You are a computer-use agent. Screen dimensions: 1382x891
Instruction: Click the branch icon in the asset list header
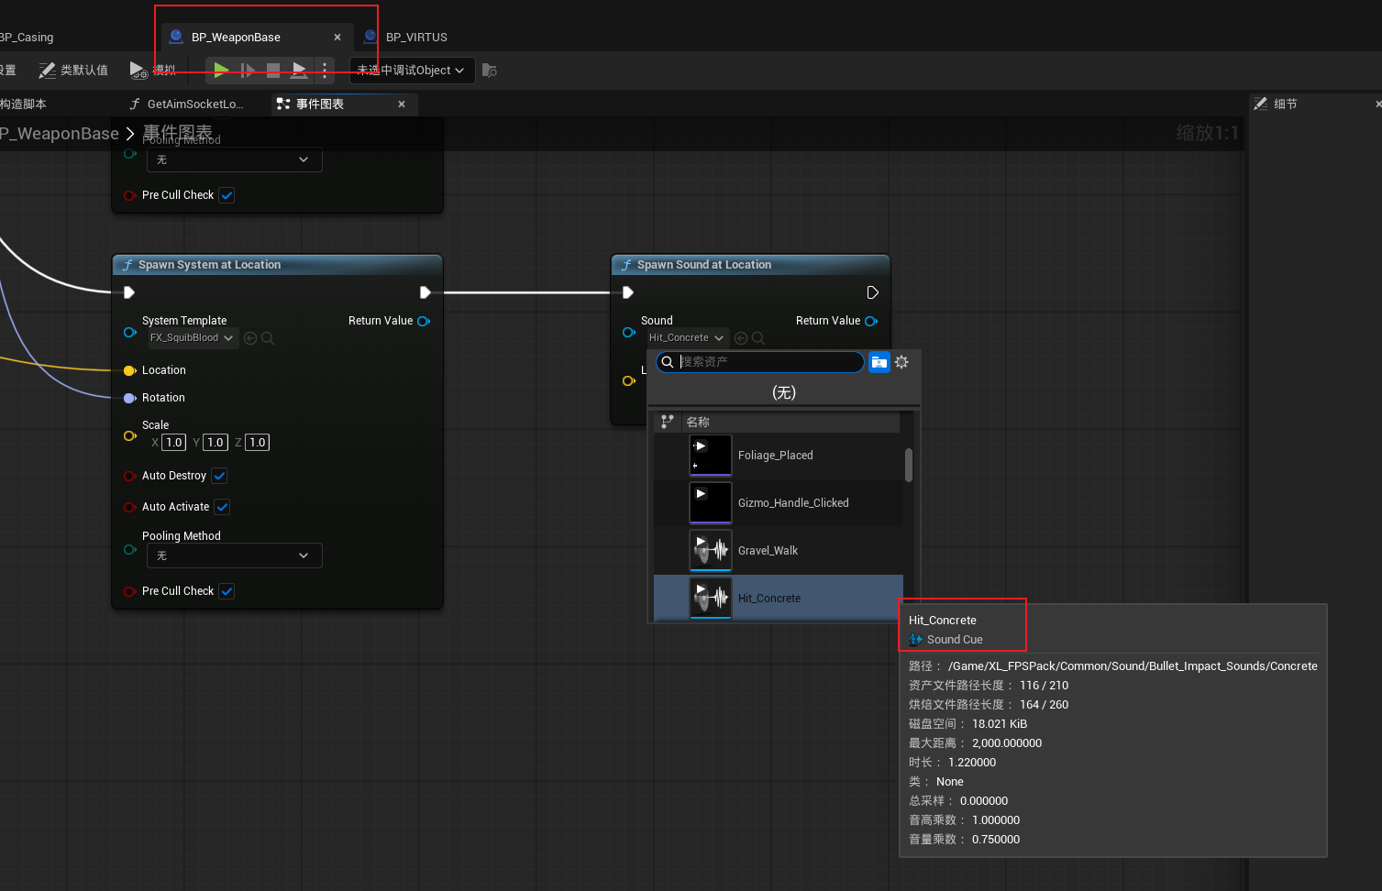click(667, 422)
